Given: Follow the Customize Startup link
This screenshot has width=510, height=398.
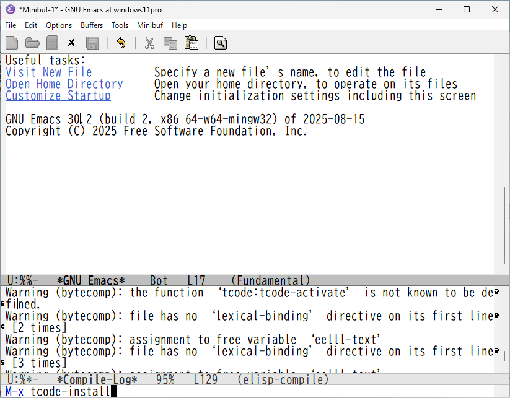Looking at the screenshot, I should [58, 95].
